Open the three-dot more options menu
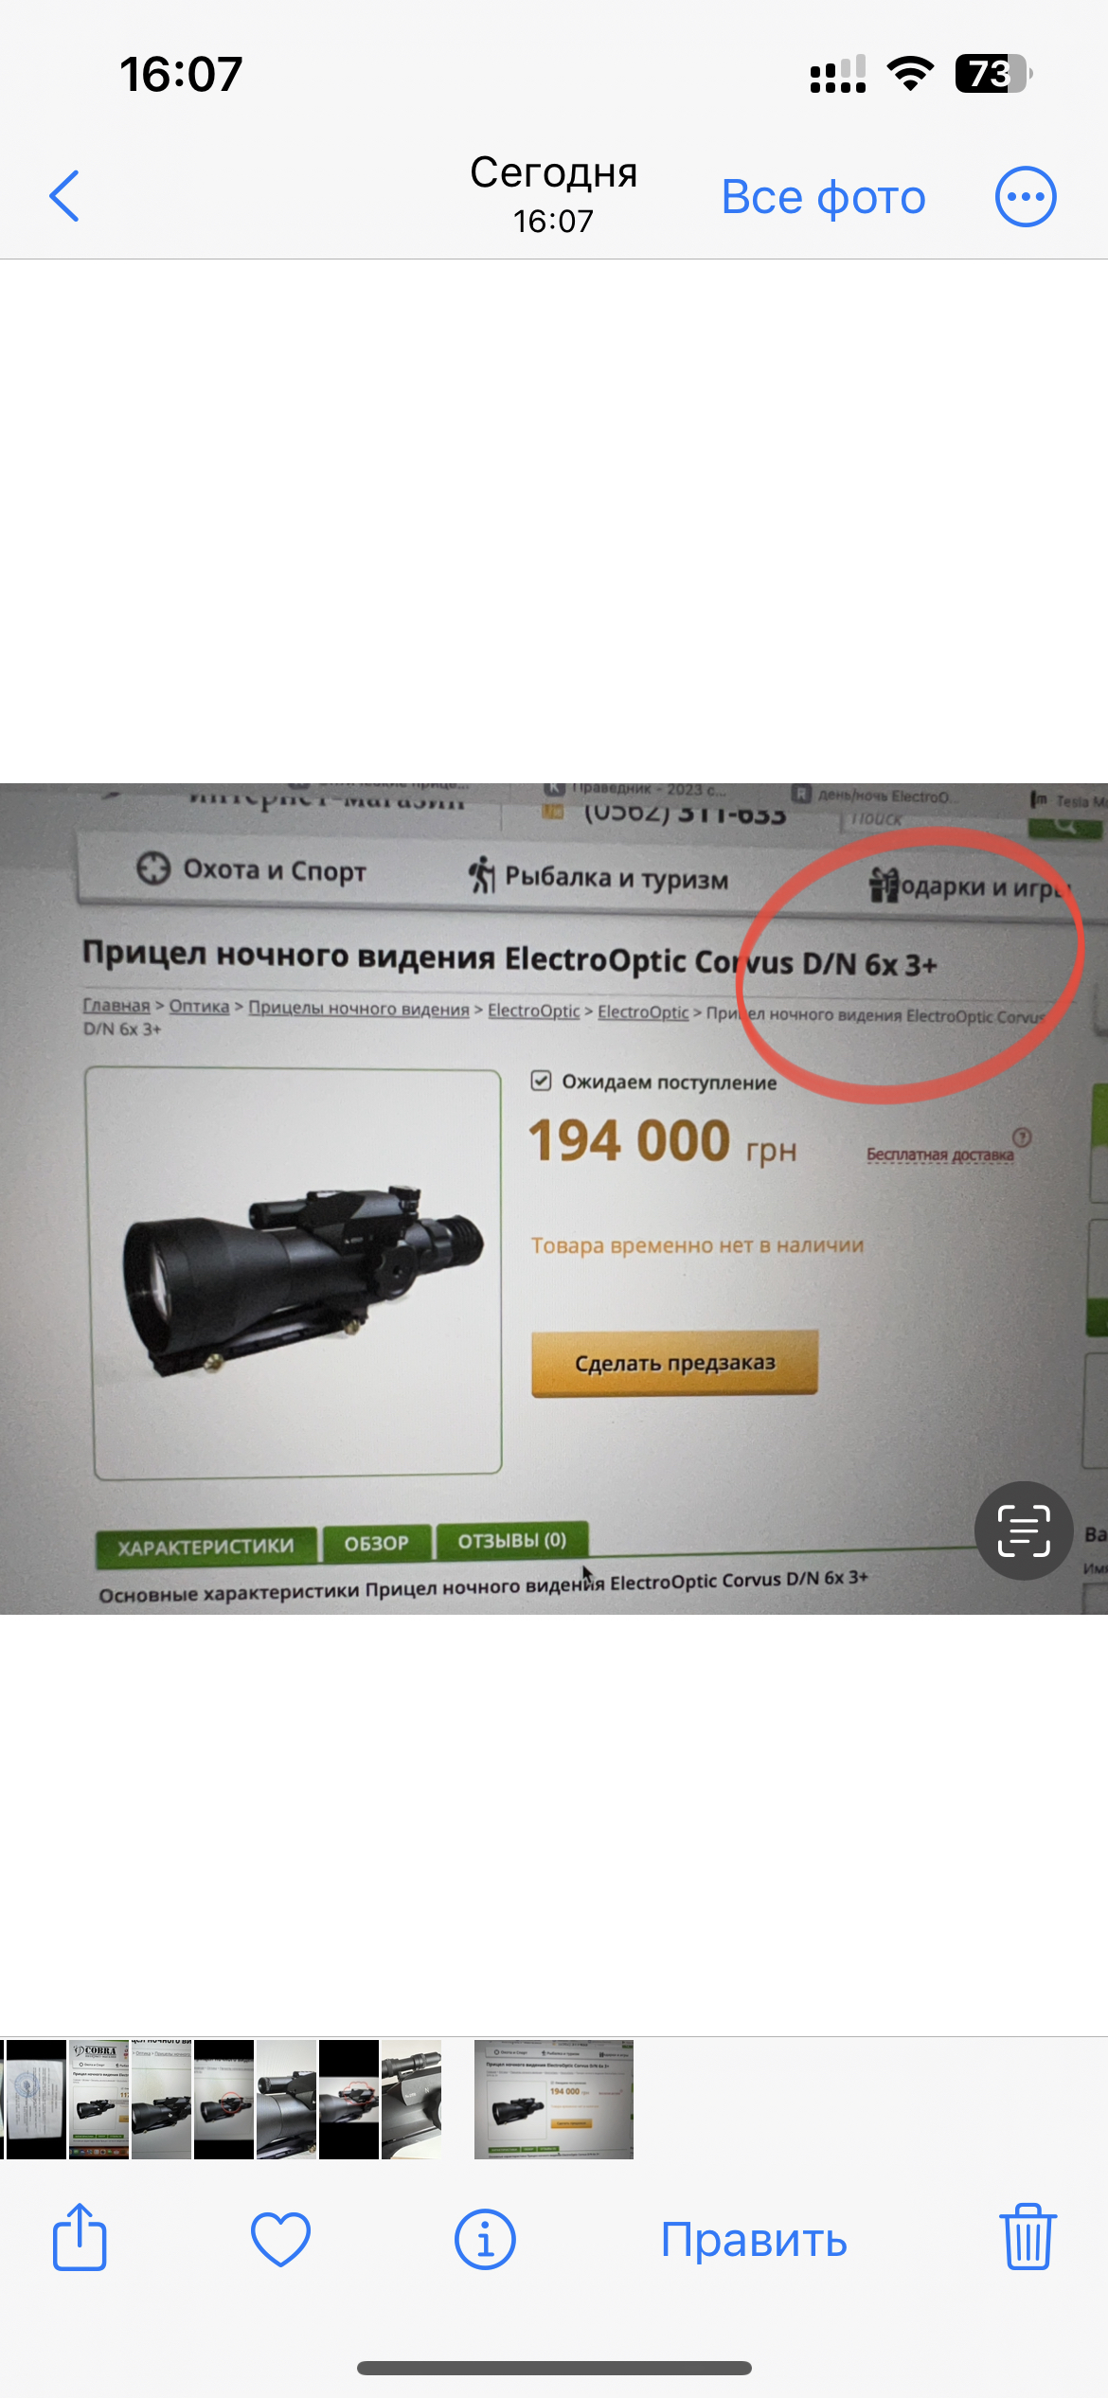The image size is (1108, 2398). pos(1026,197)
